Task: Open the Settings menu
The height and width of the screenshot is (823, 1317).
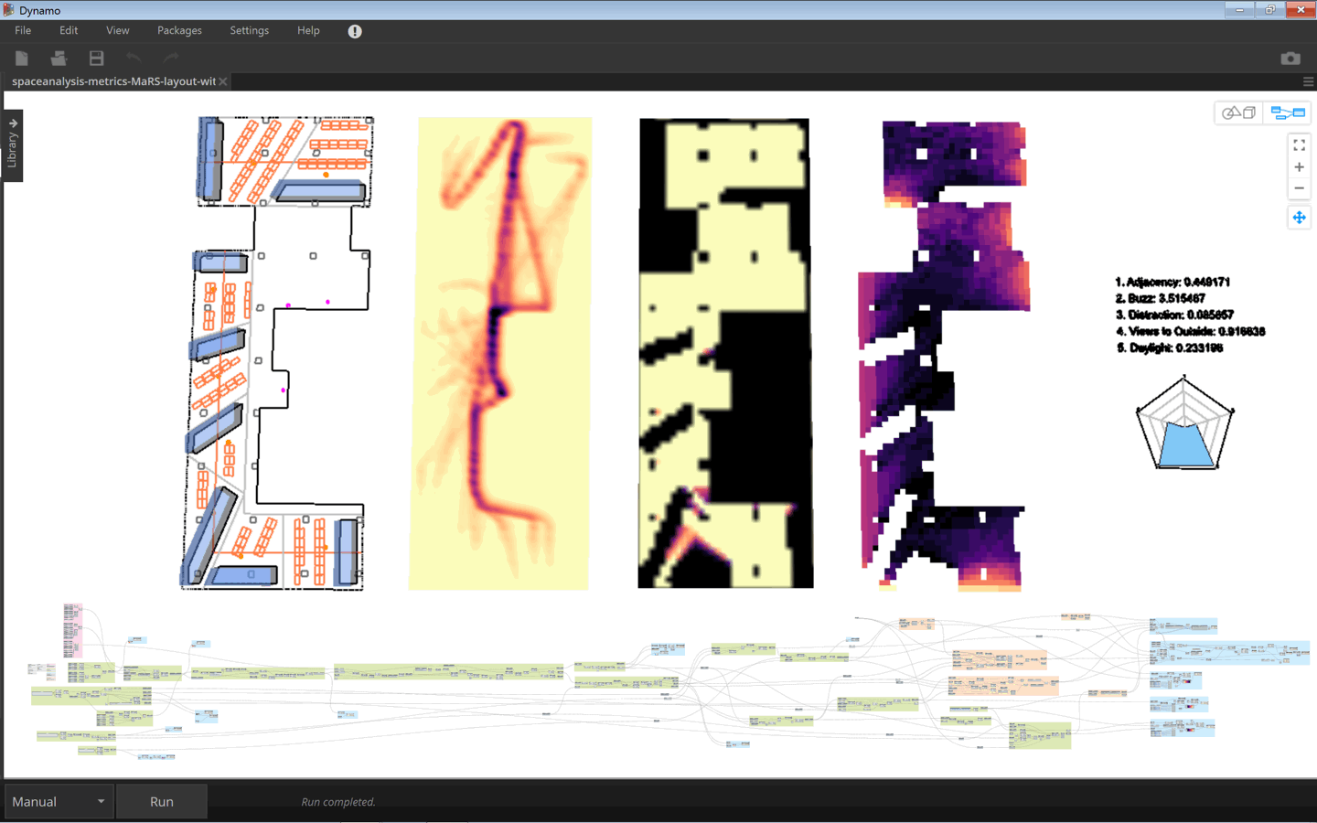Action: (x=249, y=30)
